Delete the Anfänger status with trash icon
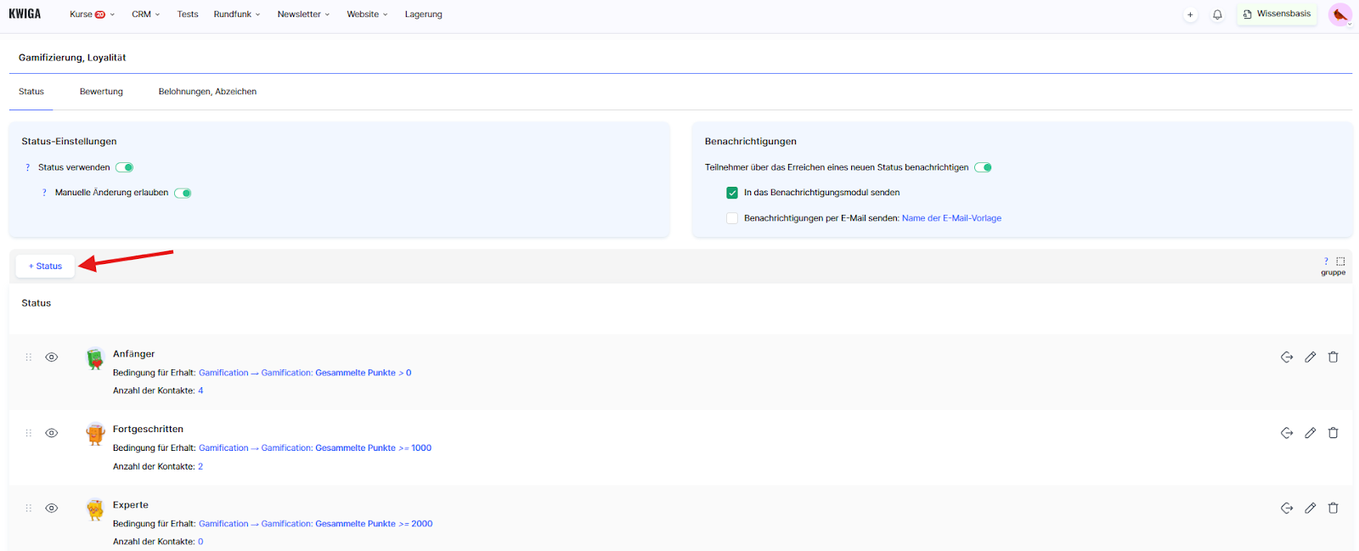 1333,357
